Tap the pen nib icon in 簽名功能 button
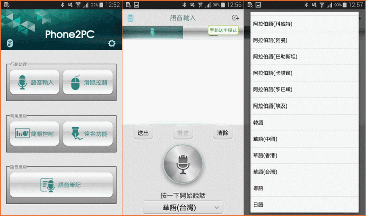The height and width of the screenshot is (216, 366). [x=76, y=133]
